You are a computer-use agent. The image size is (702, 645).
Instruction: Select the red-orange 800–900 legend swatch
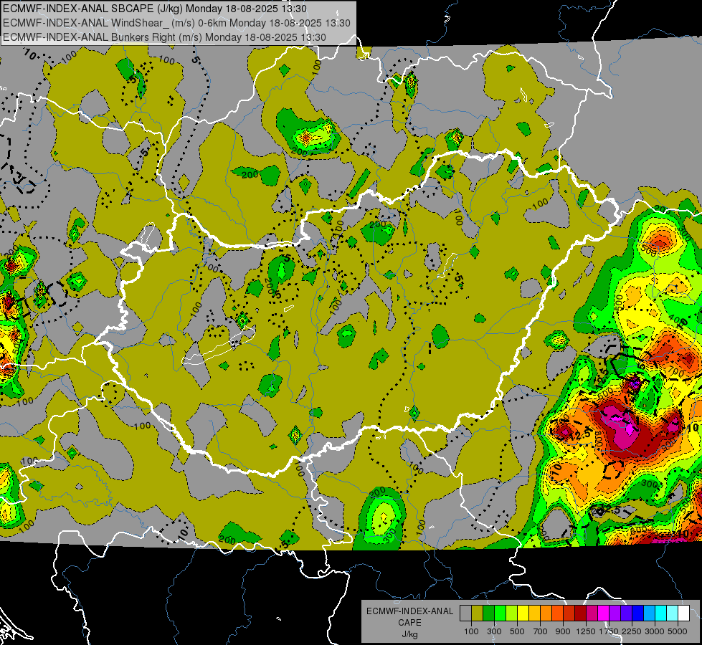[557, 613]
